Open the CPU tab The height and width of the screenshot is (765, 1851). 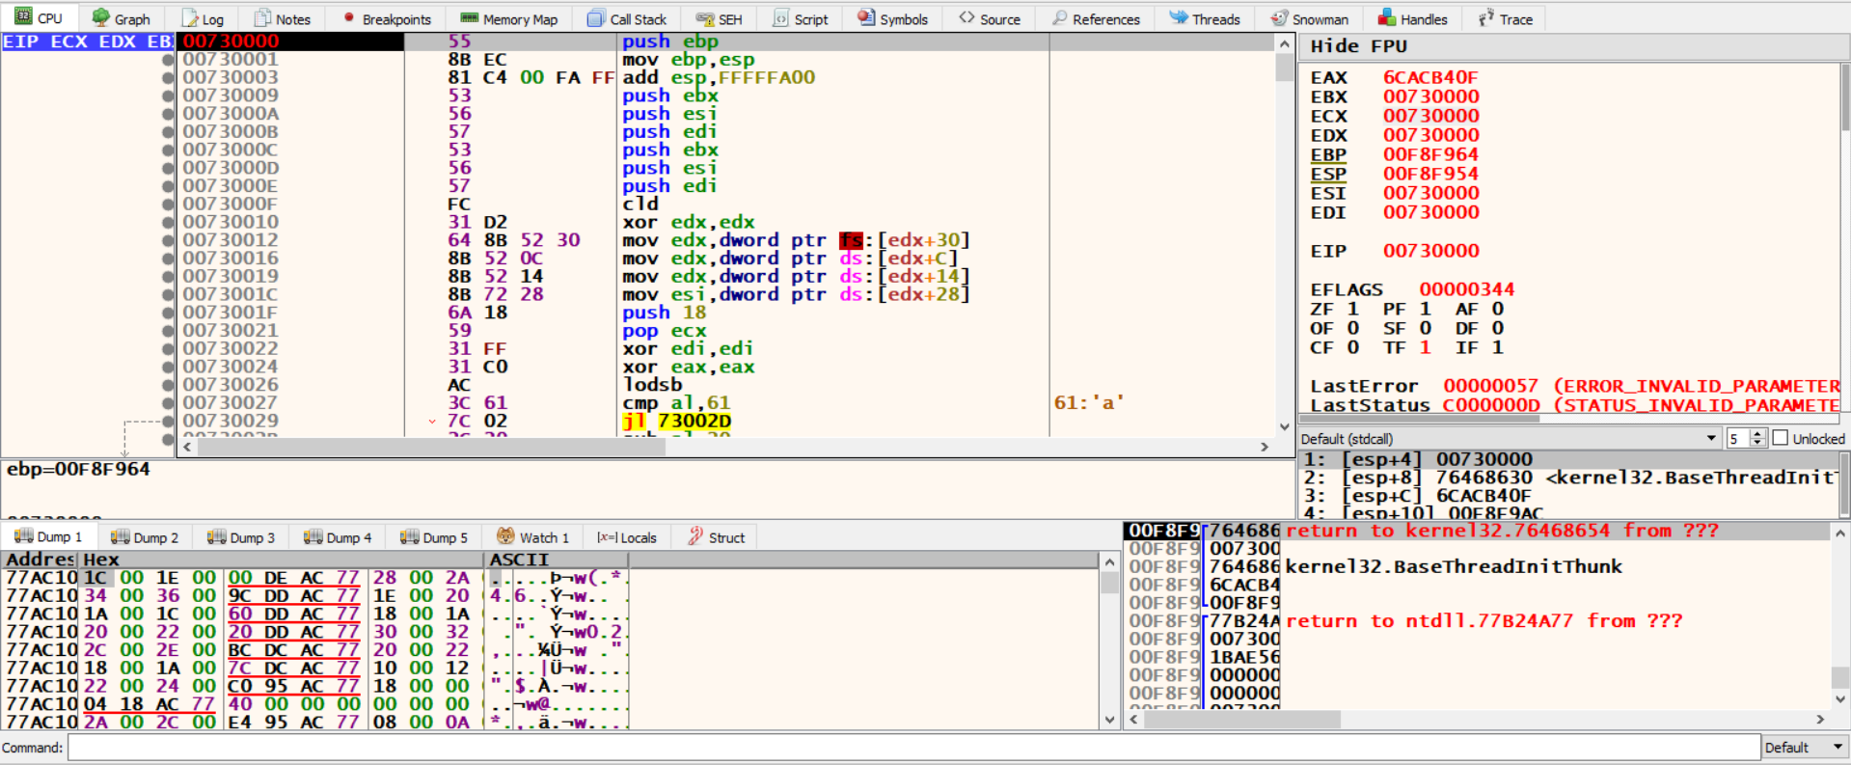click(38, 18)
